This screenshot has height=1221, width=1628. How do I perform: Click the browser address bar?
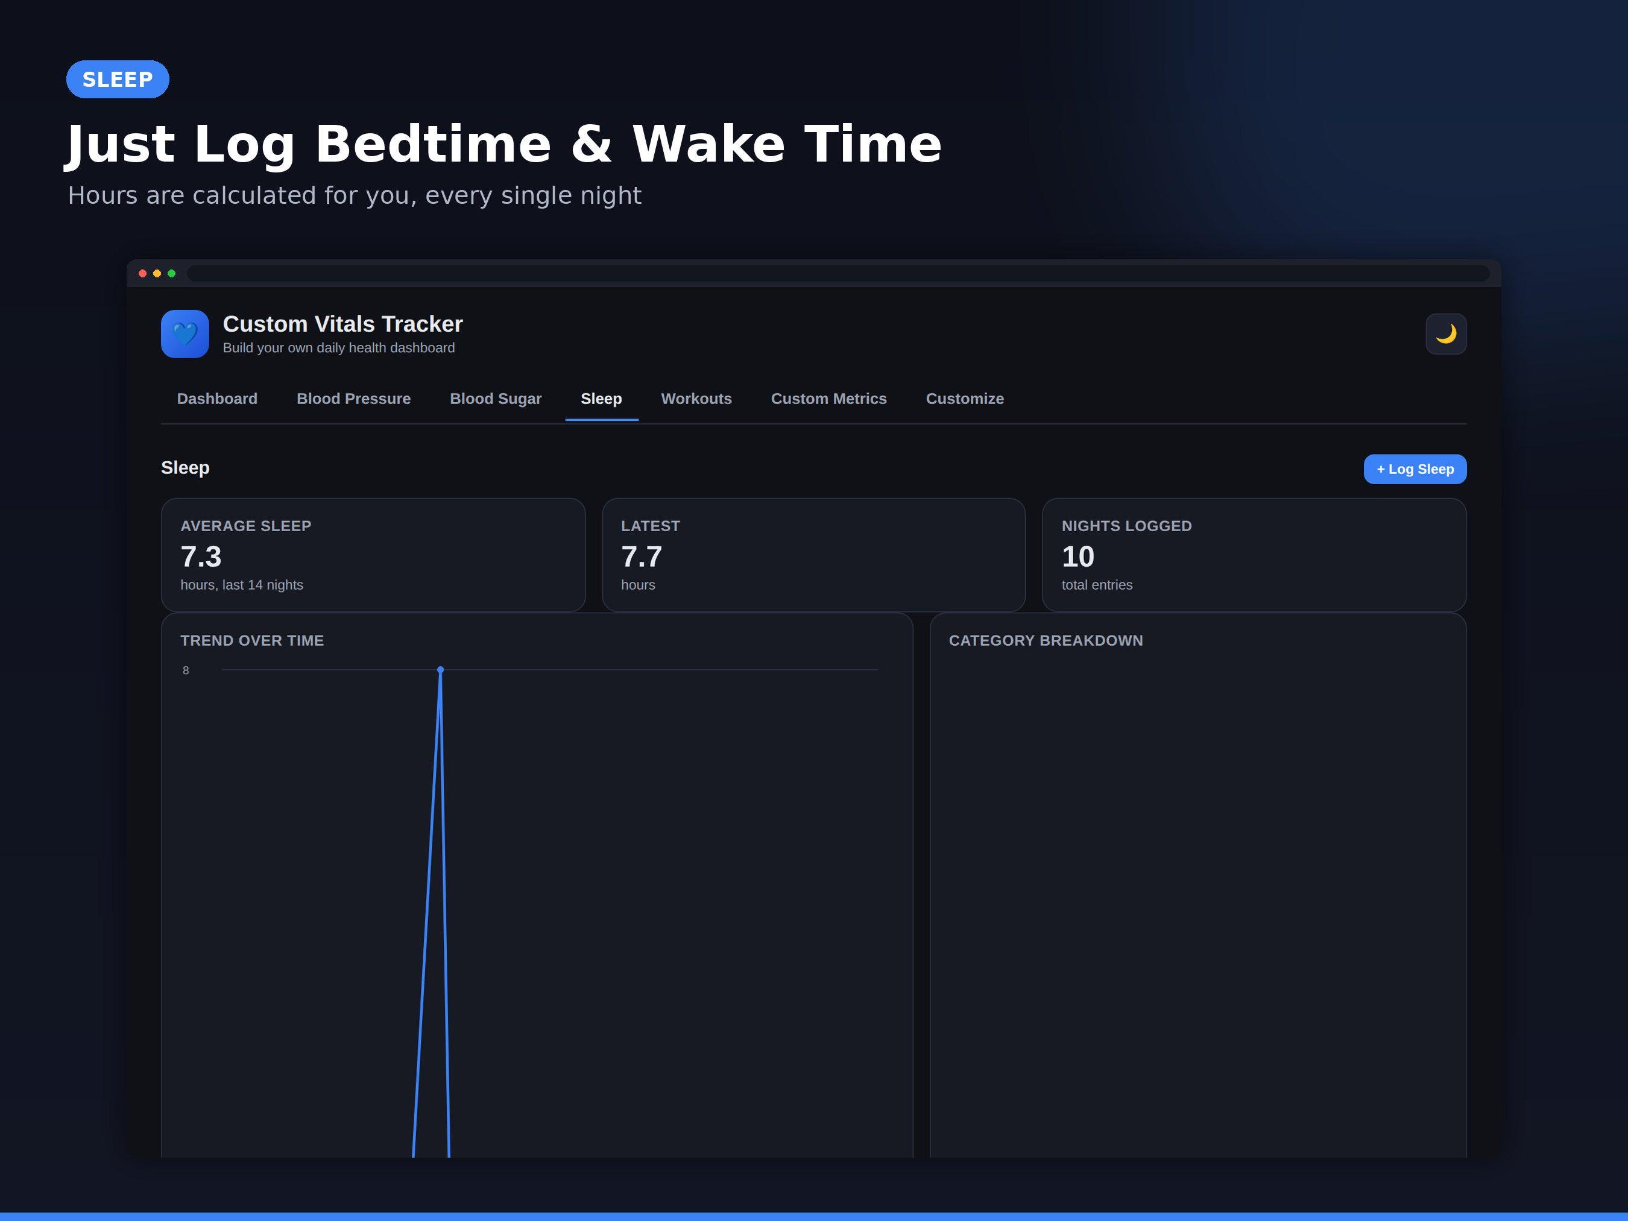(x=838, y=274)
